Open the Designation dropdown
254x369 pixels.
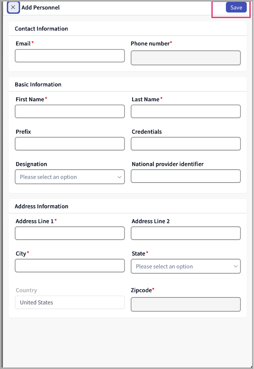pyautogui.click(x=66, y=177)
